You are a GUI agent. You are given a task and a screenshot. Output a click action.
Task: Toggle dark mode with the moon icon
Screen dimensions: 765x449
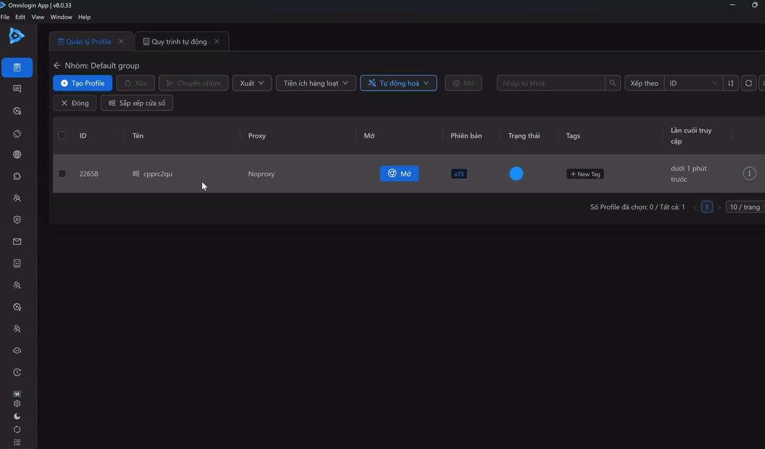tap(16, 416)
